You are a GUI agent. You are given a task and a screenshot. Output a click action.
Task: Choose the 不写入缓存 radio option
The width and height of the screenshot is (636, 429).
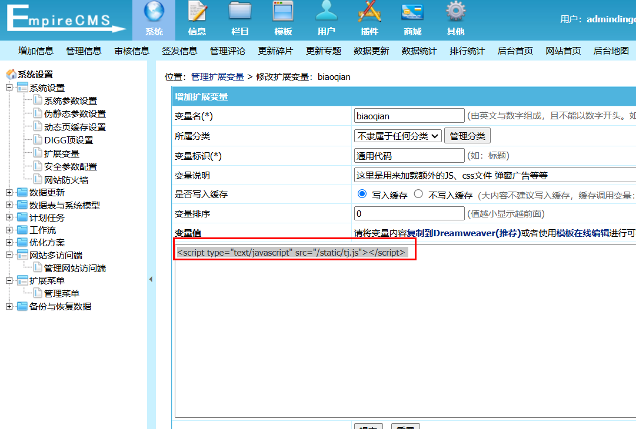point(418,194)
